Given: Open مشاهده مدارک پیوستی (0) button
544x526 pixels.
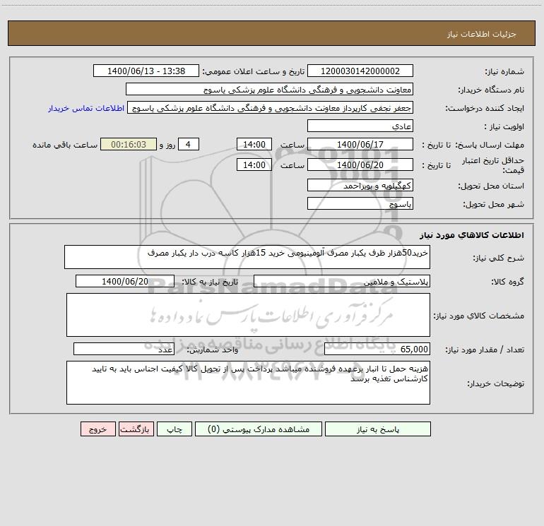Looking at the screenshot, I should coord(259,429).
